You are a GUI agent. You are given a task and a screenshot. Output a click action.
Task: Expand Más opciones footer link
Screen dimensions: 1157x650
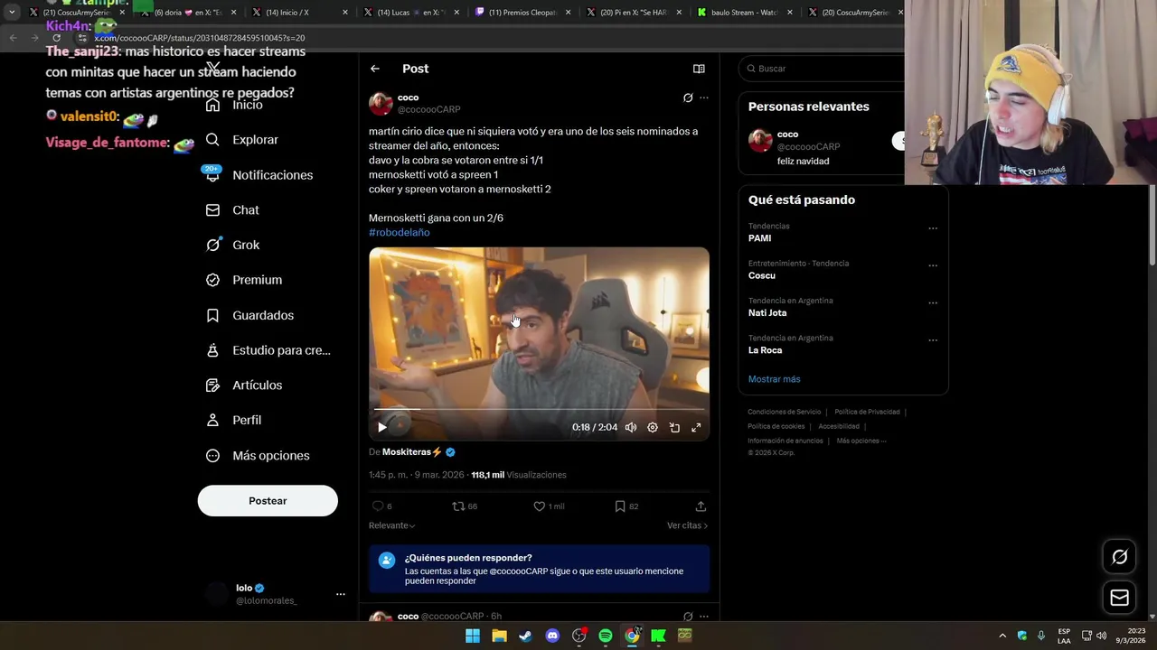[861, 441]
